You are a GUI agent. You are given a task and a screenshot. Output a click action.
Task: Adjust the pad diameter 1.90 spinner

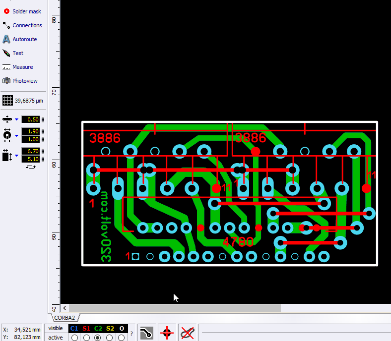click(43, 131)
